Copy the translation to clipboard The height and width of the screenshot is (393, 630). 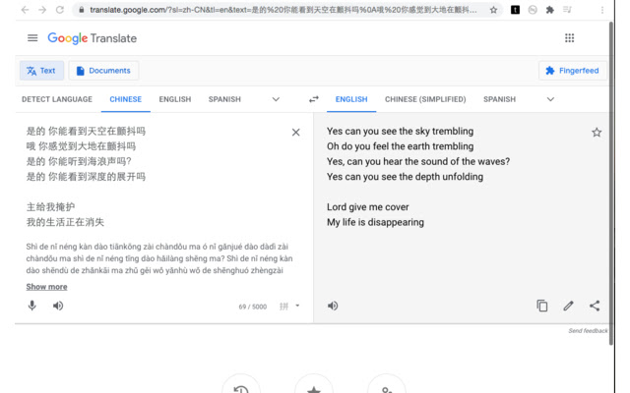point(542,306)
